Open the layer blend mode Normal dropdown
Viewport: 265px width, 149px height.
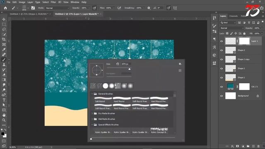[231, 28]
